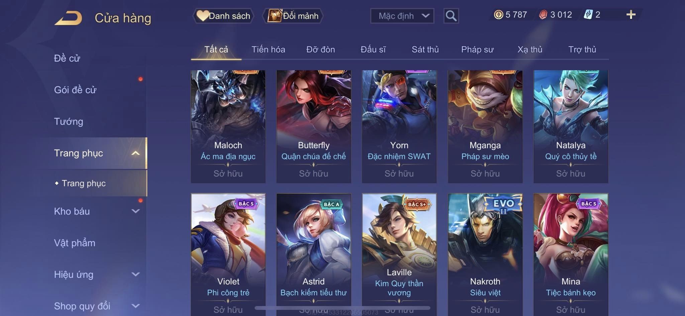Tap the gold coin balance icon
Viewport: 685px width, 316px height.
[x=498, y=15]
